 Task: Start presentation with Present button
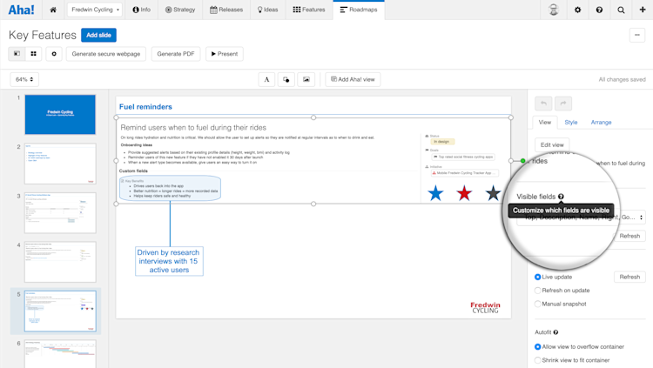(x=225, y=54)
